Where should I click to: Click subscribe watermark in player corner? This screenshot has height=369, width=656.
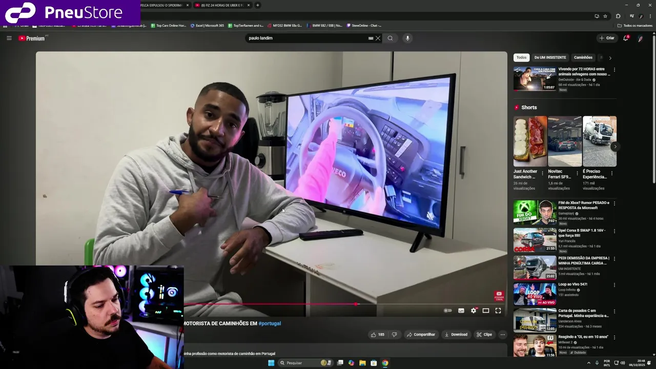[499, 296]
